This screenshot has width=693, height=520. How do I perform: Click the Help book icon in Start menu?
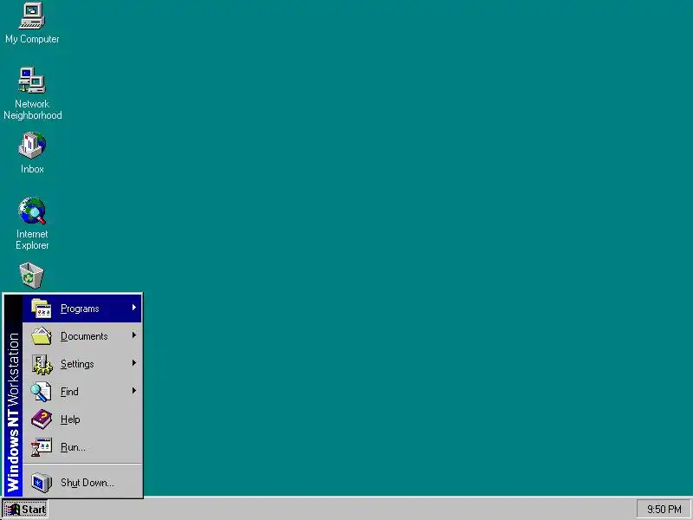tap(41, 419)
